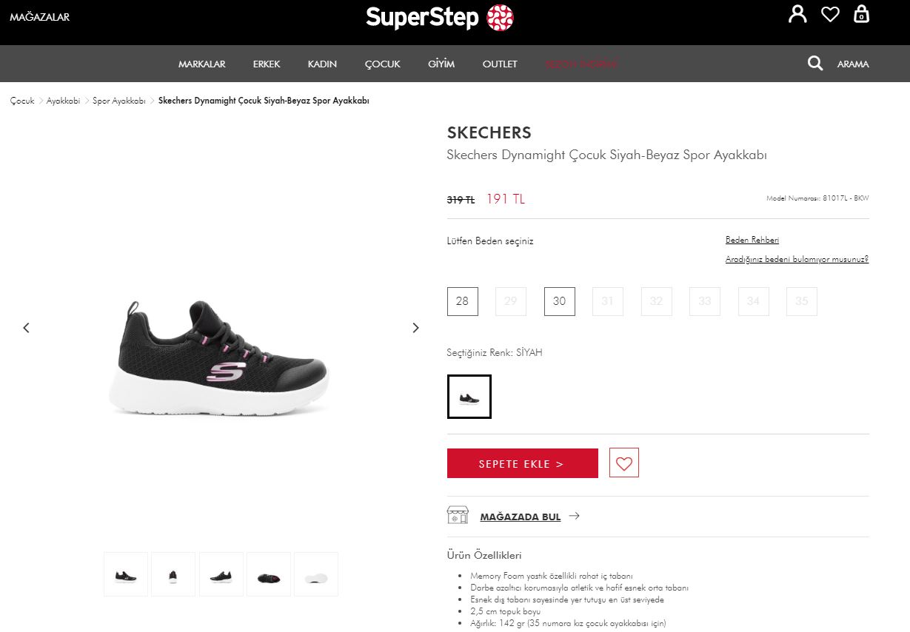Show the previous product image arrow
Image resolution: width=910 pixels, height=632 pixels.
click(27, 328)
